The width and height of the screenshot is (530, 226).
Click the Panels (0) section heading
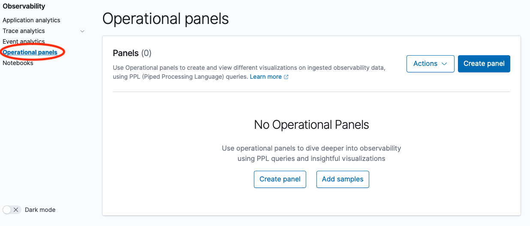132,53
